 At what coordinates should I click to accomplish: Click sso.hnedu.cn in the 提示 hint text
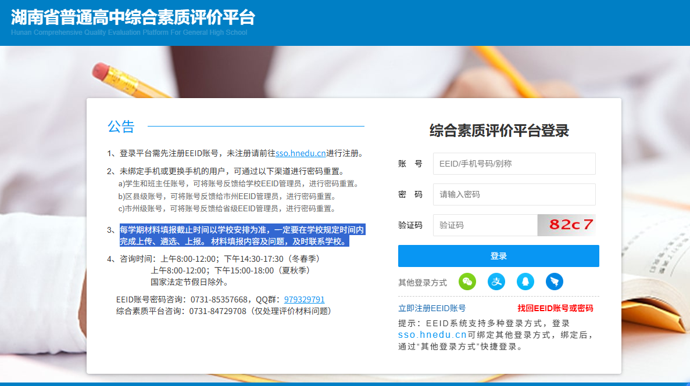pyautogui.click(x=432, y=335)
